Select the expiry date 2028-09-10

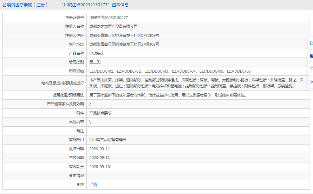(100, 167)
